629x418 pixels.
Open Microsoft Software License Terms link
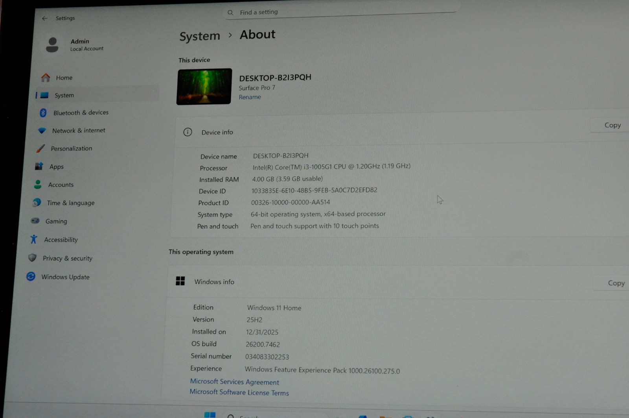tap(239, 392)
